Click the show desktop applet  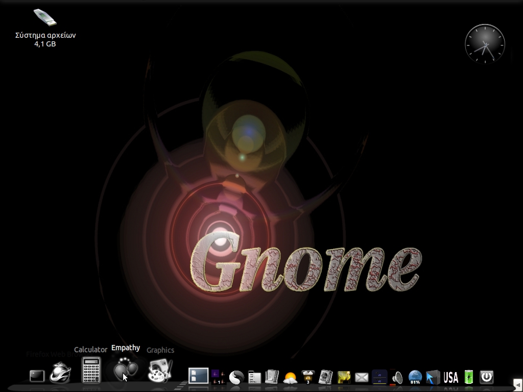(x=199, y=376)
